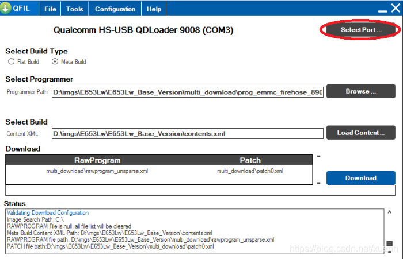Click the Meta Build Content XML Path log line
This screenshot has height=259, width=403.
109,233
